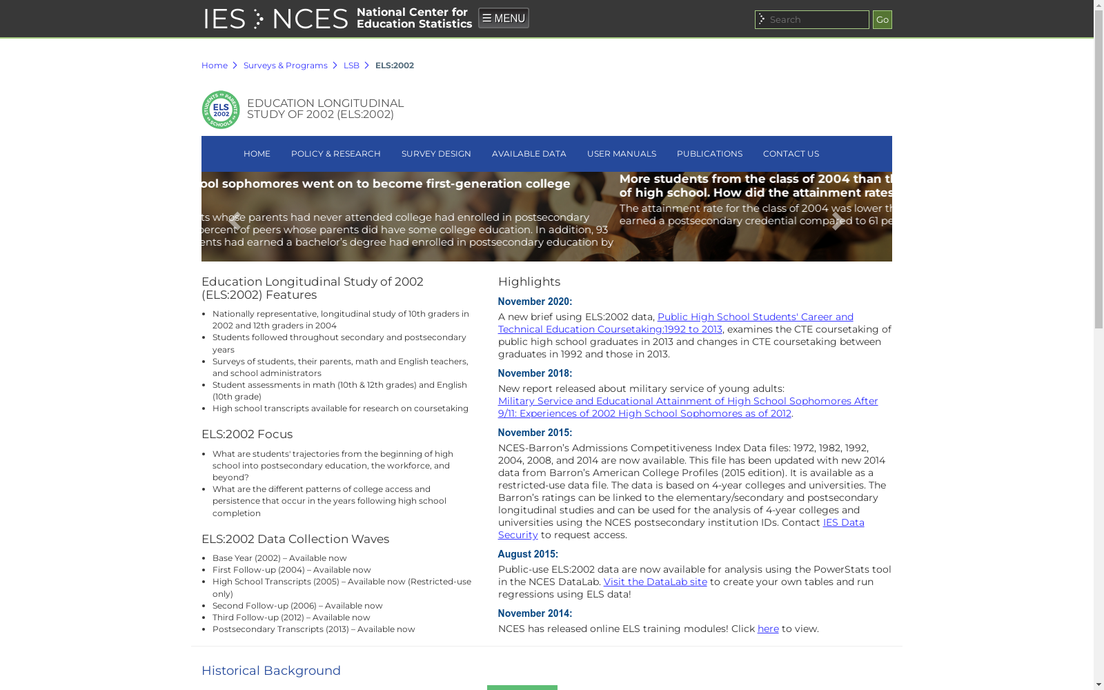Open Surveys & Programs breadcrumb
This screenshot has width=1104, height=690.
click(x=285, y=66)
